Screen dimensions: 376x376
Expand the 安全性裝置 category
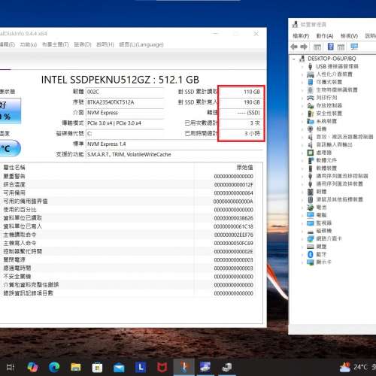302,114
